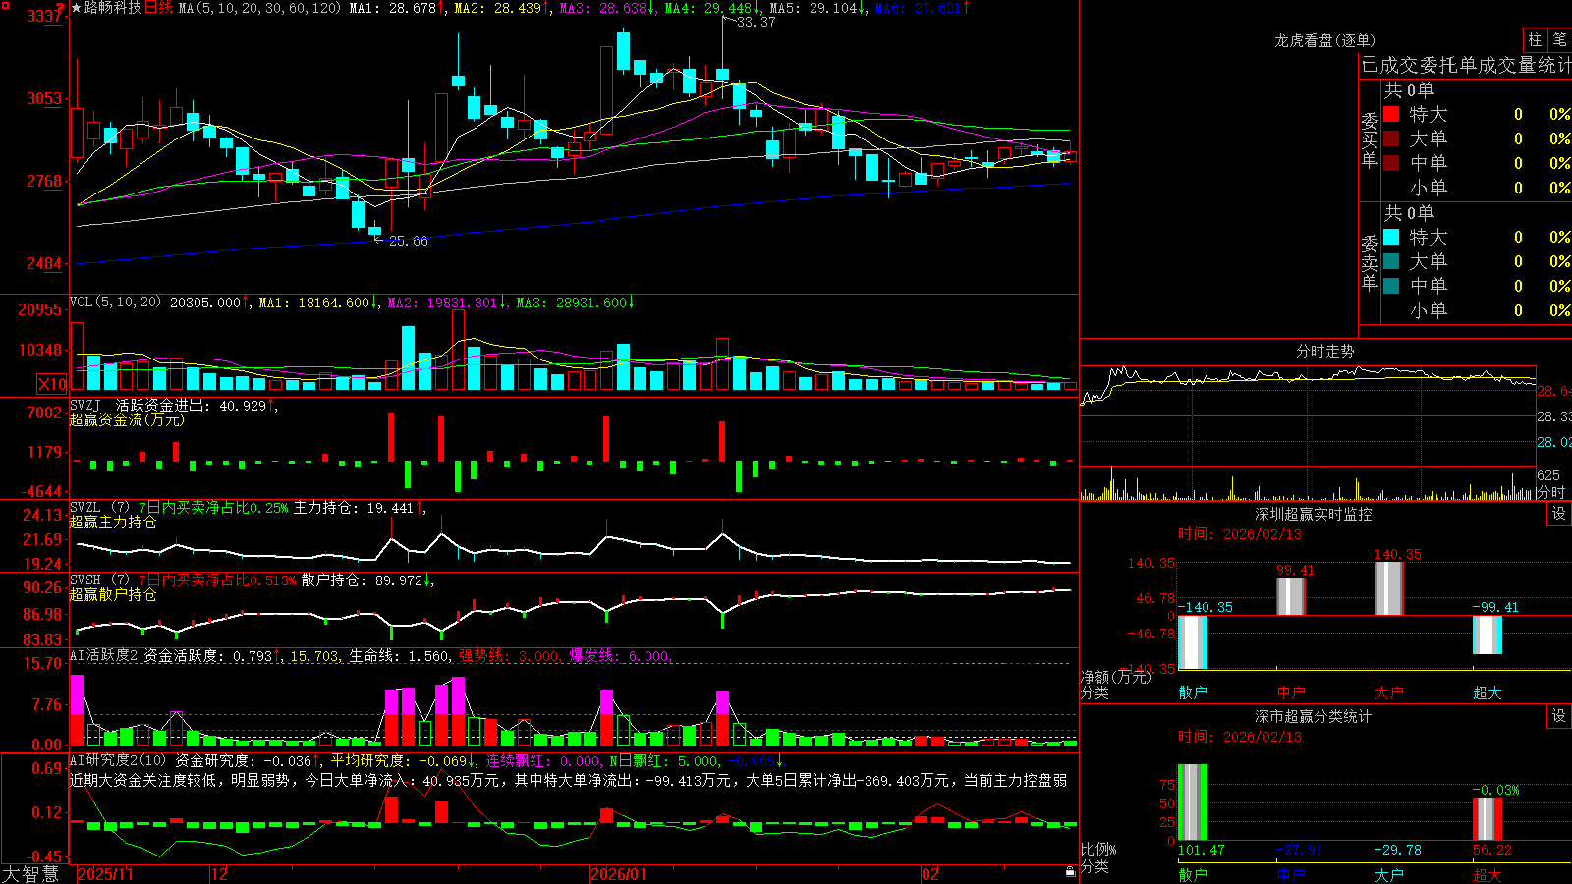Click the lock icon beside the timeline
Screen dimensions: 1572x884
[1070, 872]
